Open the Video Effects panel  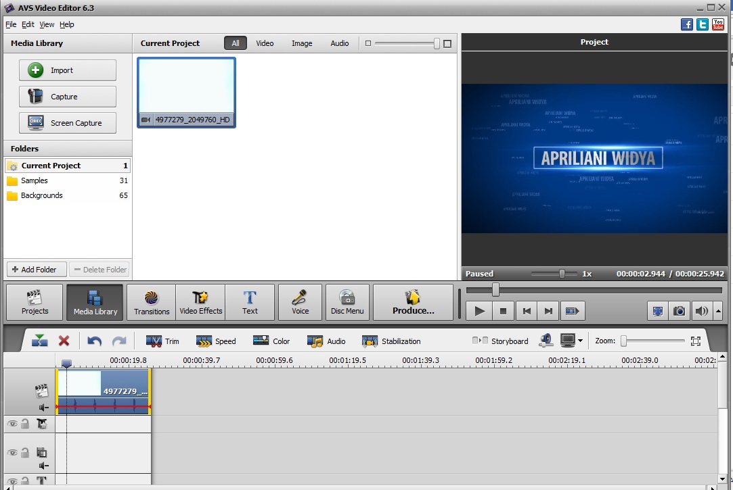pos(200,302)
